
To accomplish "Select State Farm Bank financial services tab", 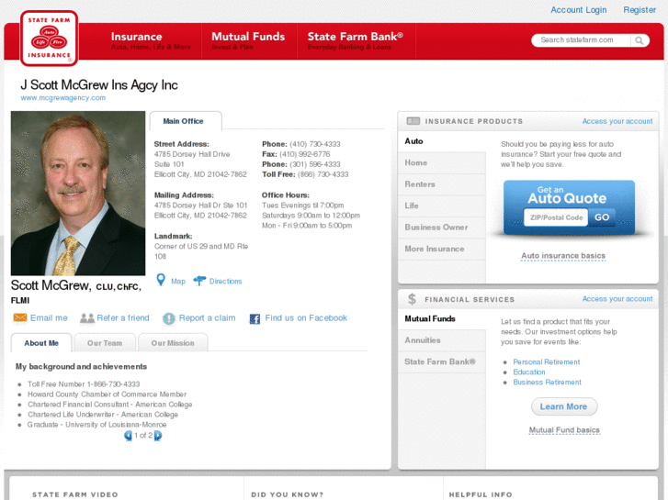I will pyautogui.click(x=442, y=362).
